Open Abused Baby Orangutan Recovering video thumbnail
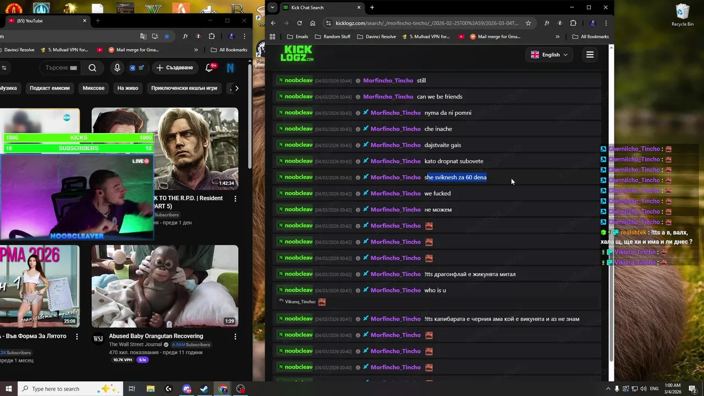 tap(165, 287)
